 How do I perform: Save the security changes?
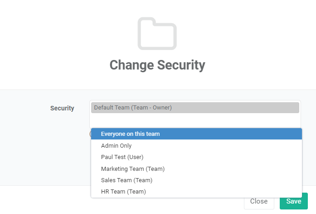294,201
